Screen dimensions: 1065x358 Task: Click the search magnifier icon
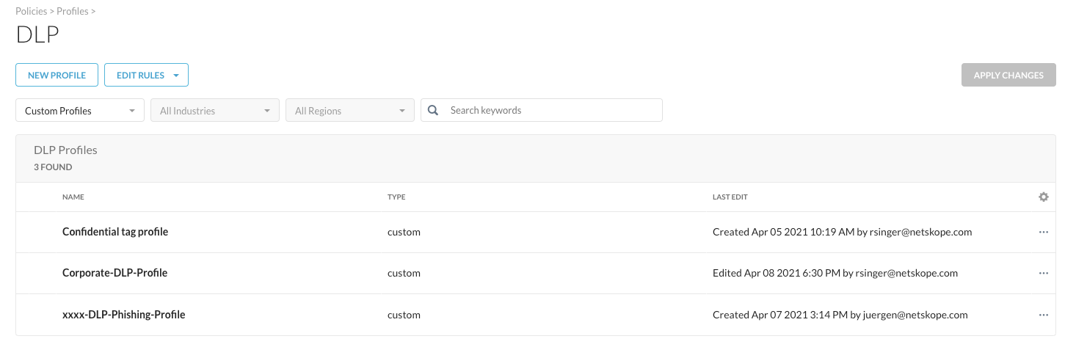433,110
